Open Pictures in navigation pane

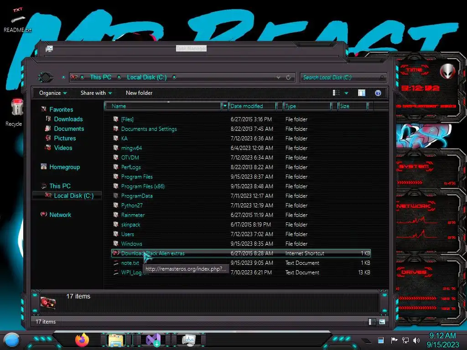coord(65,138)
